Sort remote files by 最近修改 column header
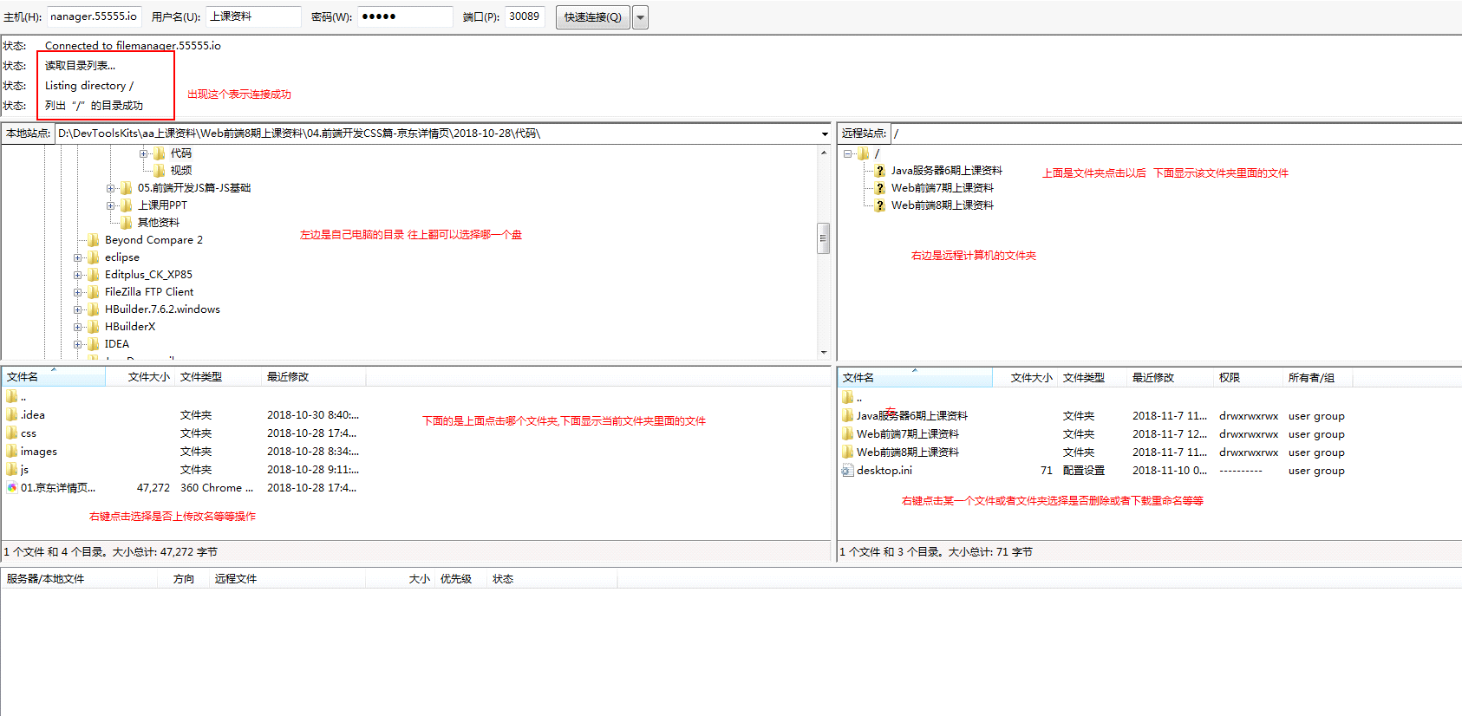This screenshot has height=716, width=1462. click(x=1170, y=378)
